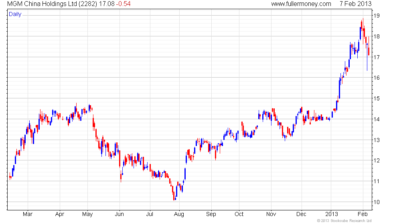Click the y-axis label 13
This screenshot has width=393, height=224.
pos(377,140)
